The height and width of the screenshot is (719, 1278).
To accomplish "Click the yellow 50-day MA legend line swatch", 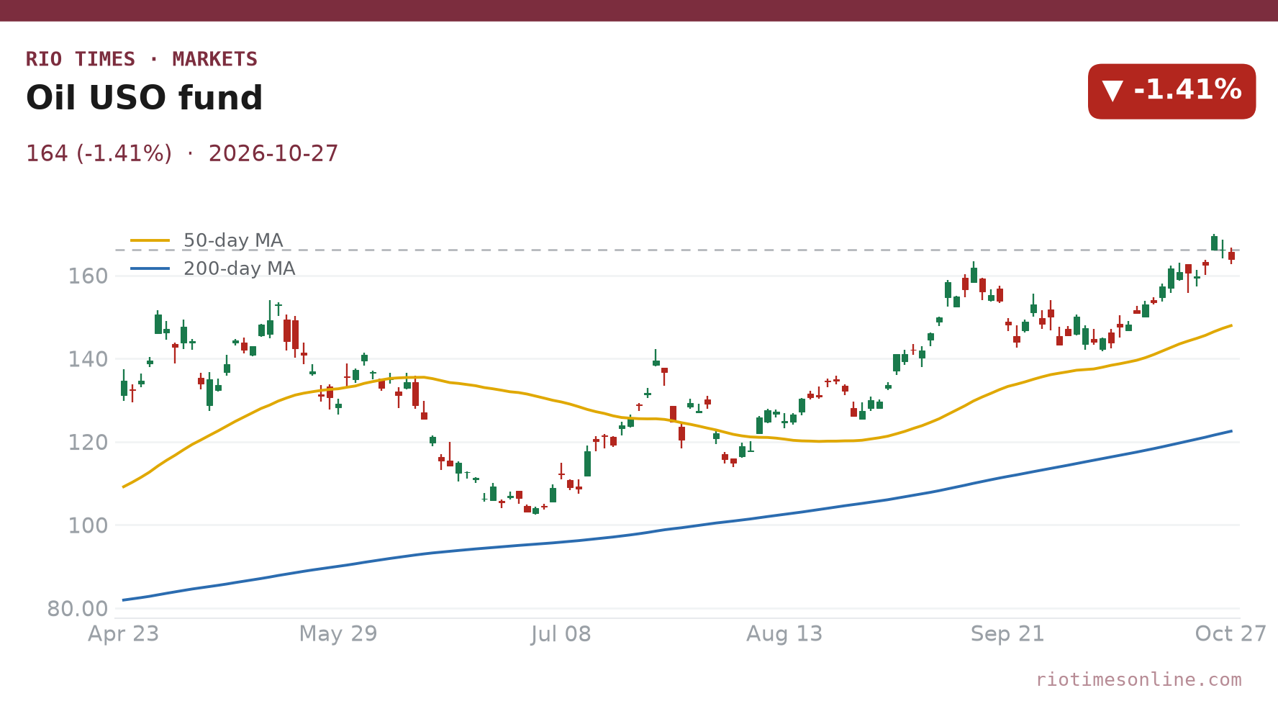I will 150,240.
